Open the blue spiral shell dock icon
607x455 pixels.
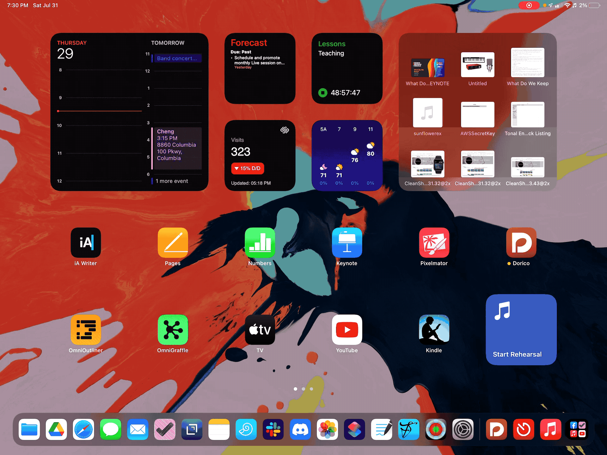(246, 429)
